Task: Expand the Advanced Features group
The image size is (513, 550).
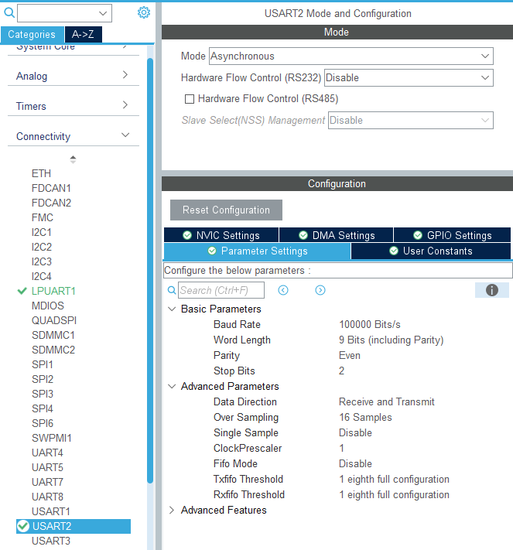Action: [x=172, y=510]
